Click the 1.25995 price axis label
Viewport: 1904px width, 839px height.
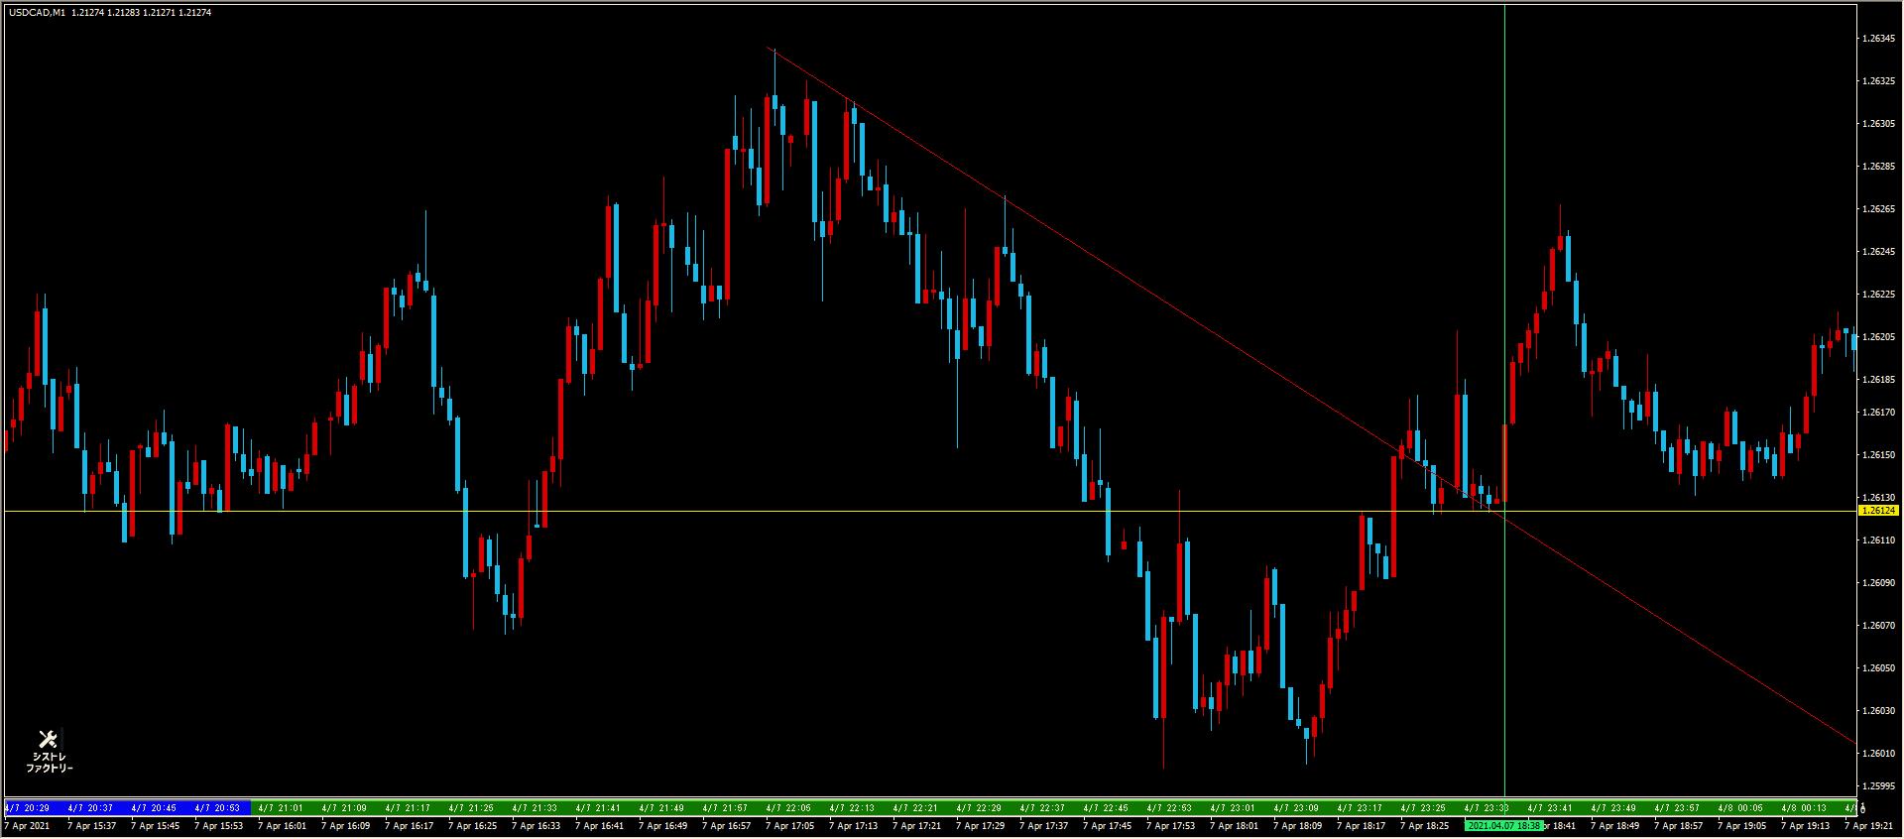pos(1878,786)
